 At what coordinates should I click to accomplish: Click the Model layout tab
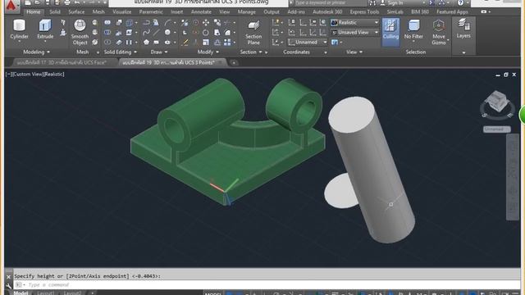coord(21,293)
